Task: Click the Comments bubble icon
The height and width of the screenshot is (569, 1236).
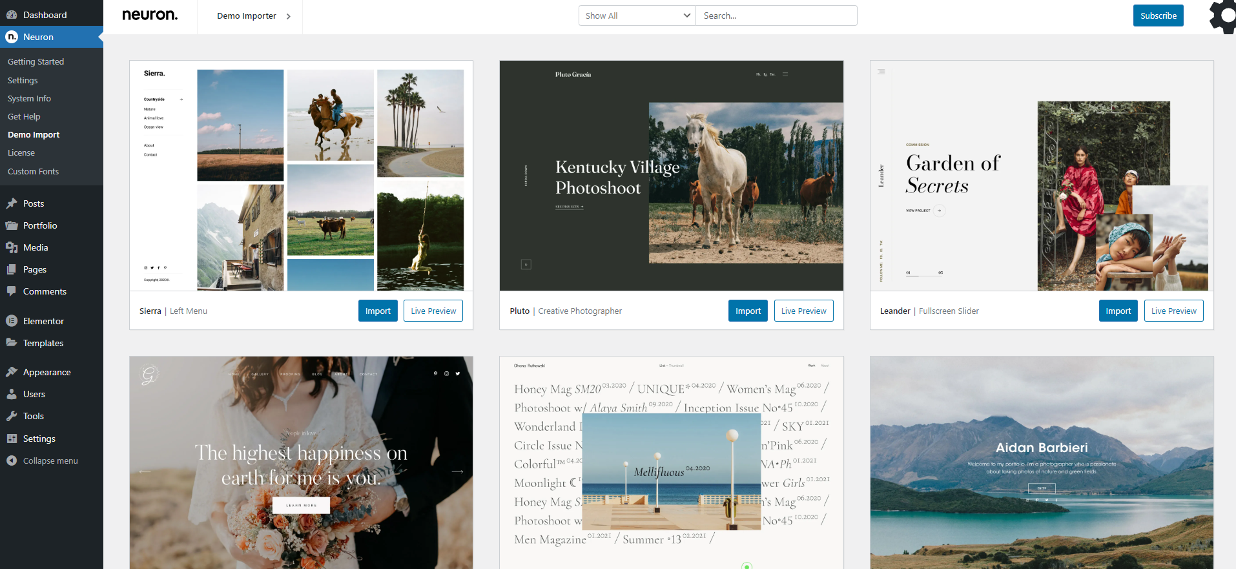Action: (x=12, y=291)
